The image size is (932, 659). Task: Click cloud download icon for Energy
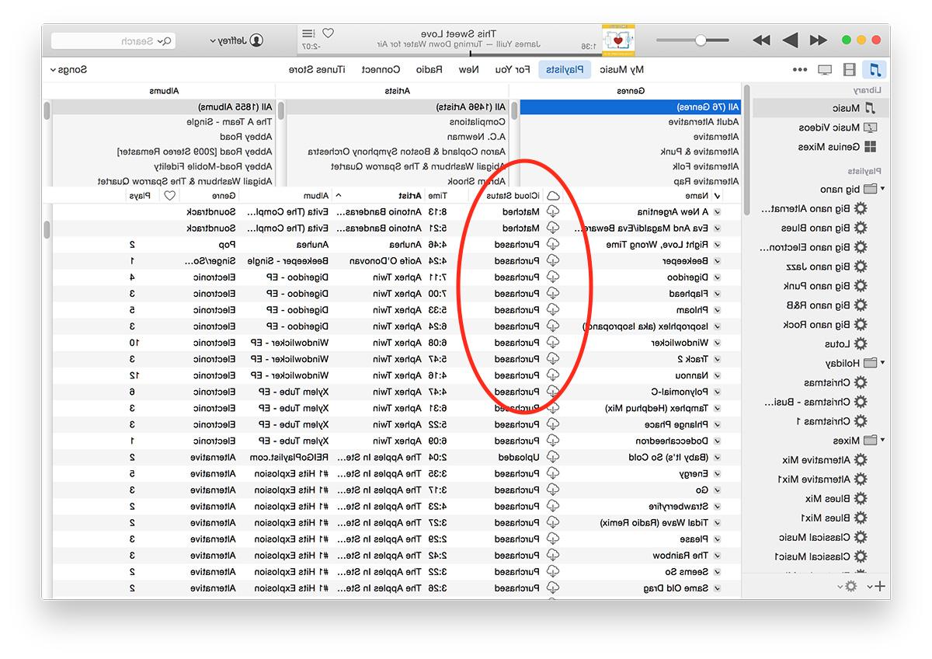point(553,473)
